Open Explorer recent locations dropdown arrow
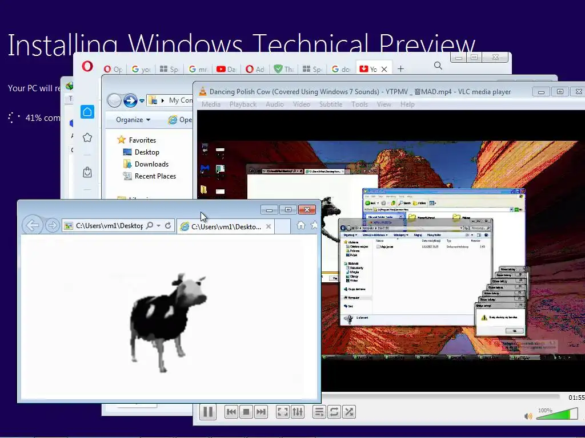 click(142, 100)
